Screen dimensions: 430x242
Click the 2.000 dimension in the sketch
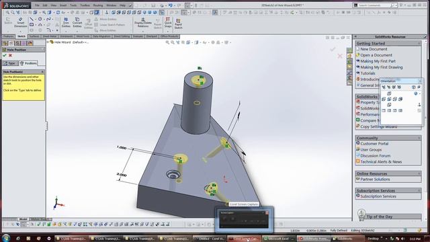(122, 175)
